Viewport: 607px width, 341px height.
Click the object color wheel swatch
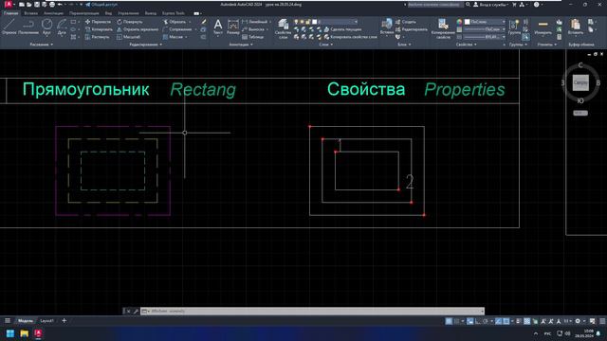459,22
